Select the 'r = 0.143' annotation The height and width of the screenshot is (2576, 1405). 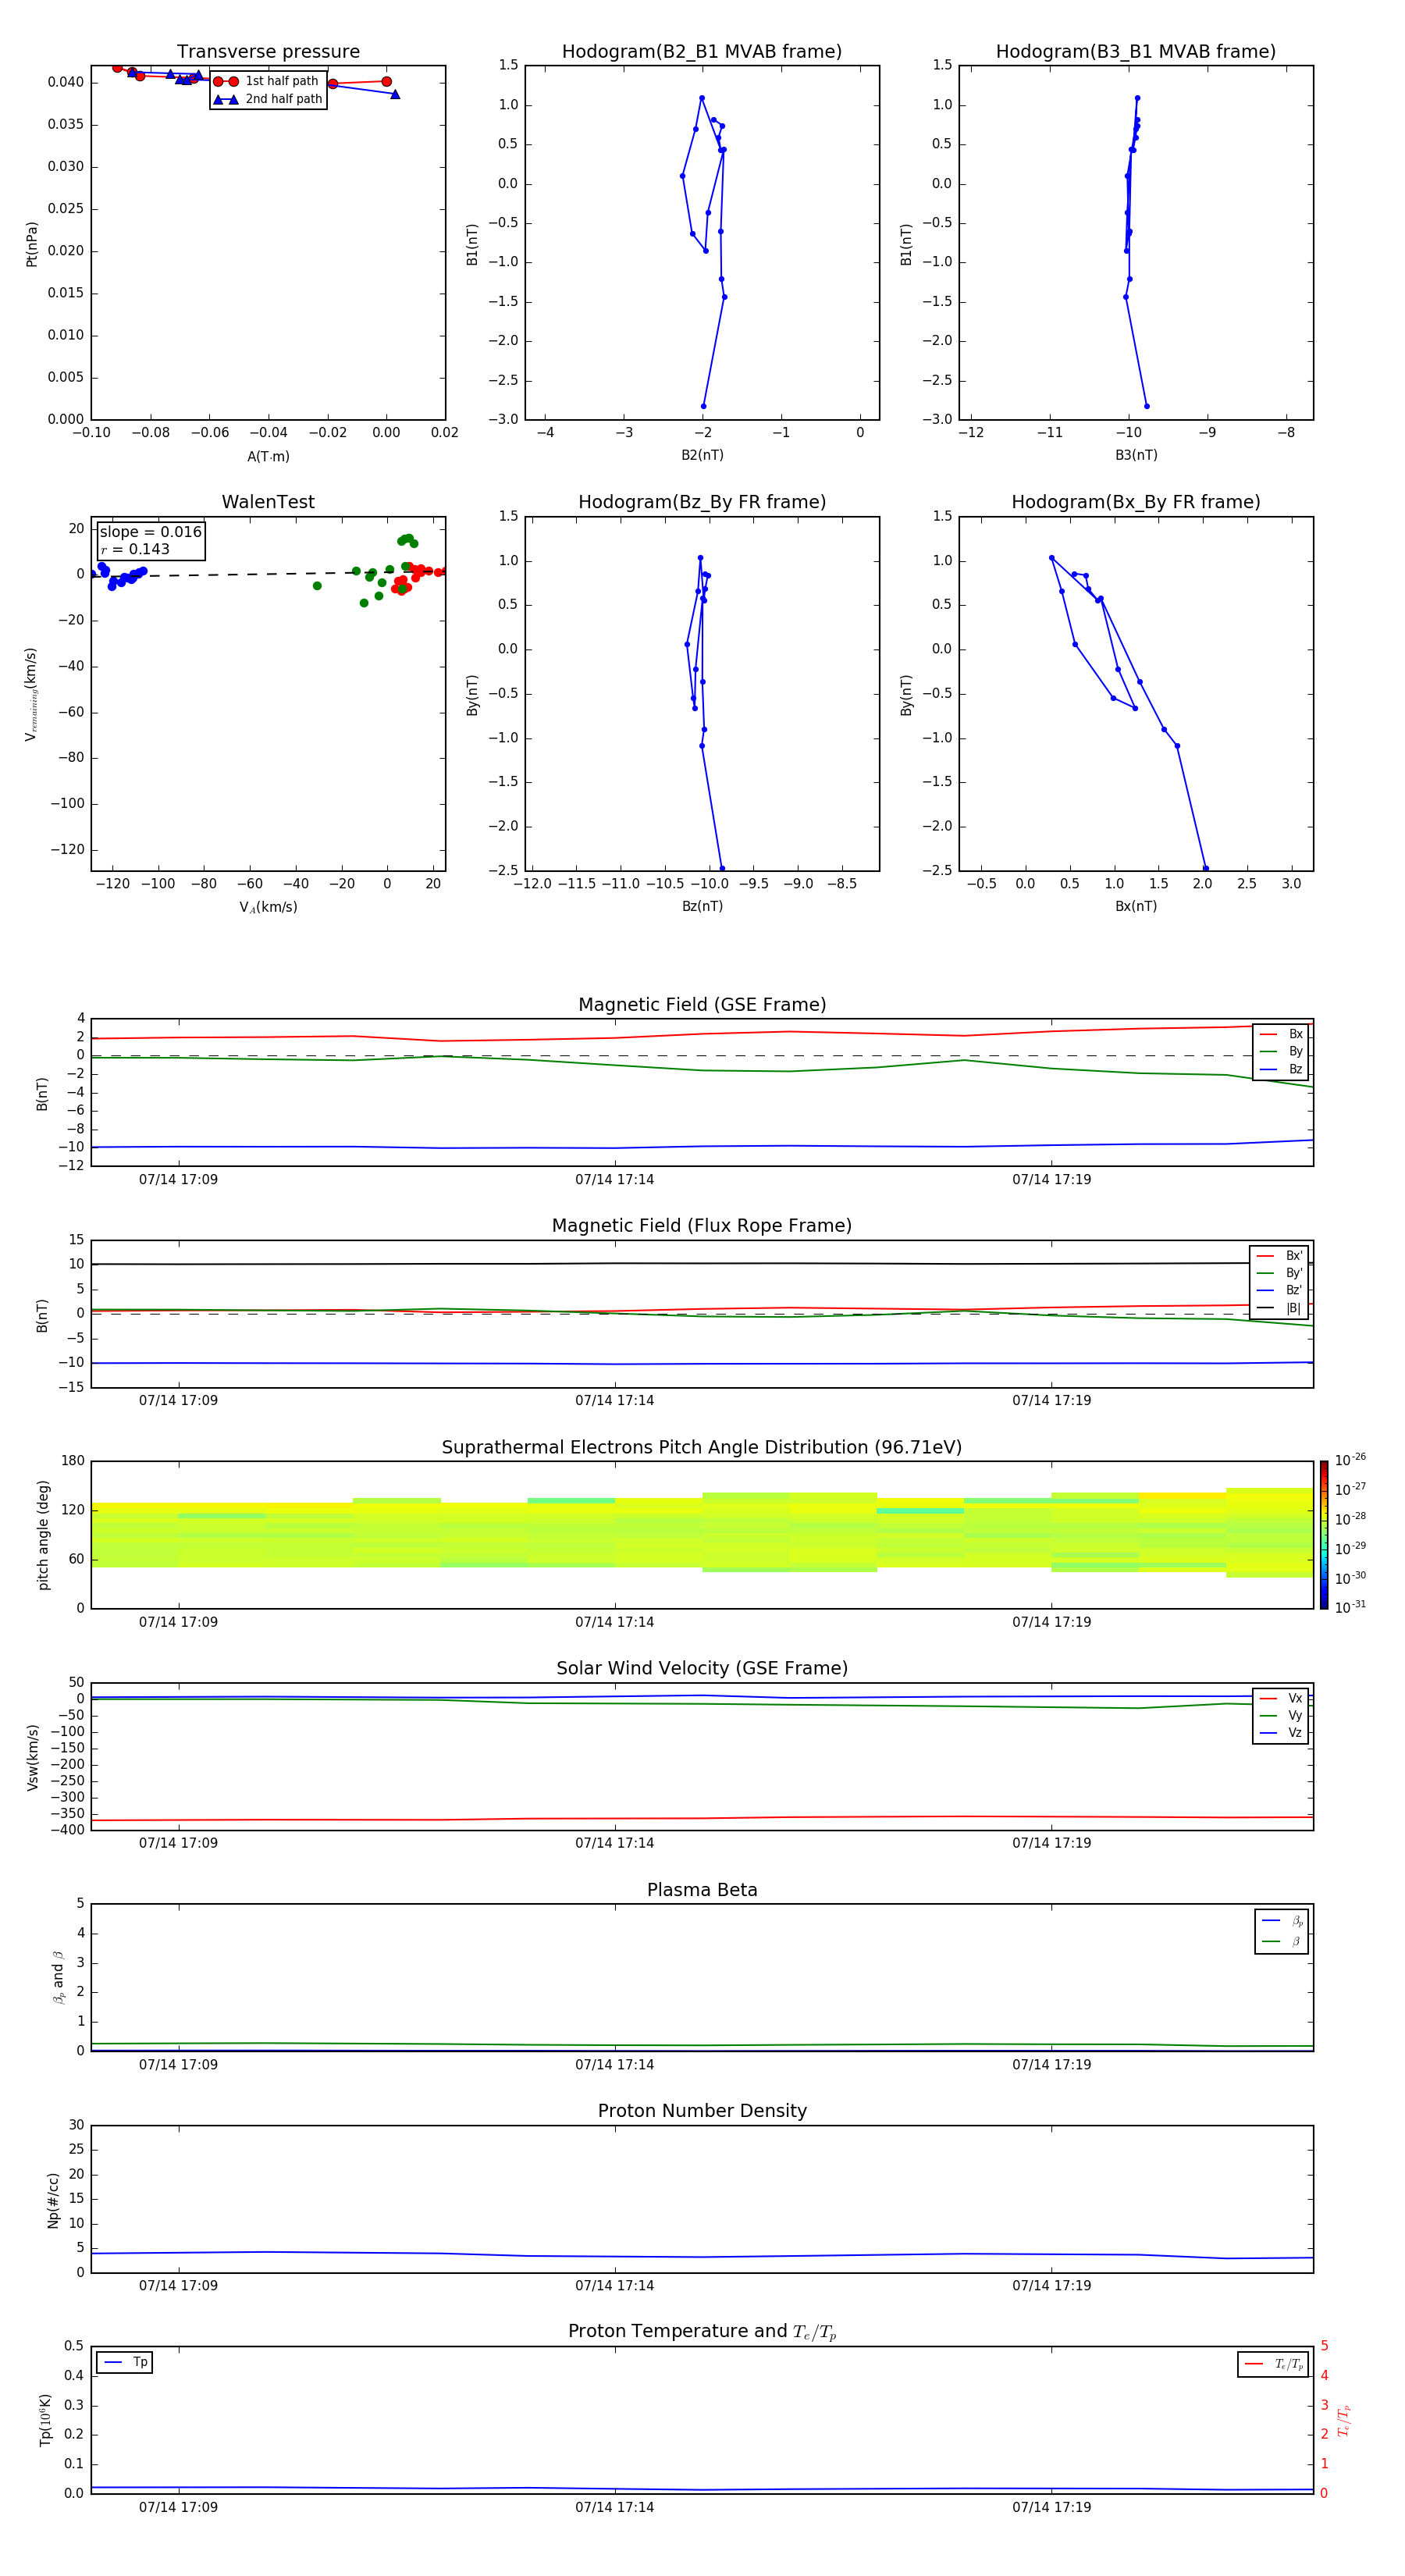pyautogui.click(x=135, y=550)
